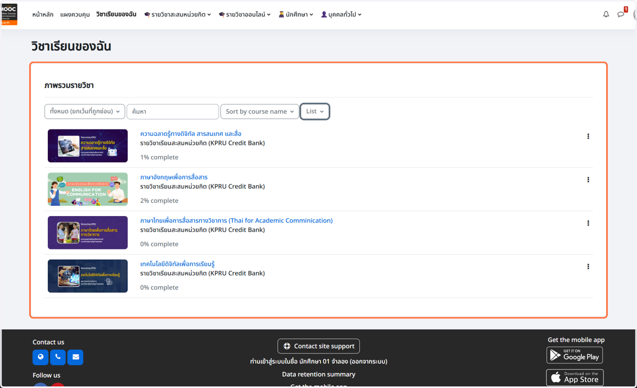
Task: Click the ค้นหา search field
Action: click(173, 111)
